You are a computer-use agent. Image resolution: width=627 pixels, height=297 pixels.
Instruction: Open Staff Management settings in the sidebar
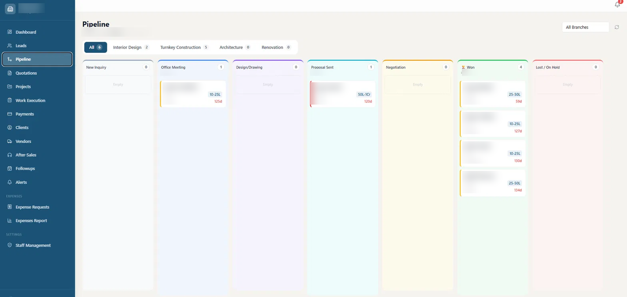click(37, 245)
